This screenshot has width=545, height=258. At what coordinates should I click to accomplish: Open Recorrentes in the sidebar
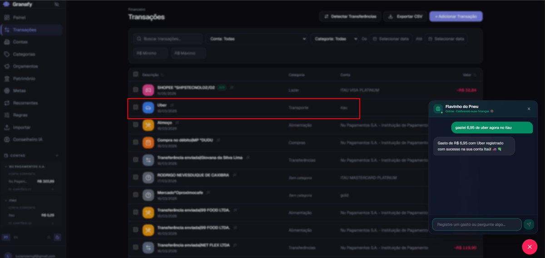[x=31, y=103]
